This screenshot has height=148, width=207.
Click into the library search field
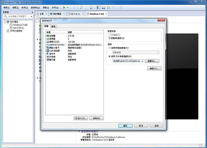tap(19, 17)
